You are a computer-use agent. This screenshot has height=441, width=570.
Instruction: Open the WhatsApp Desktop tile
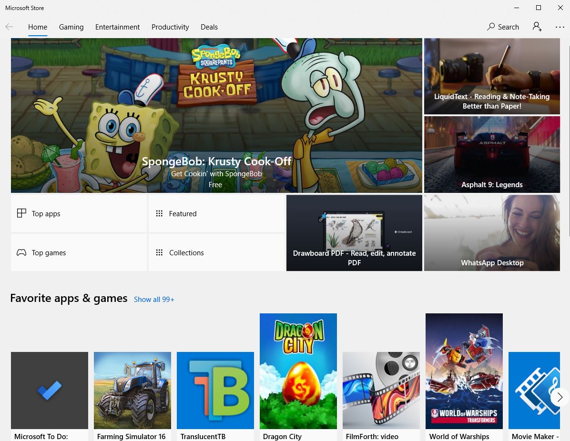(492, 233)
